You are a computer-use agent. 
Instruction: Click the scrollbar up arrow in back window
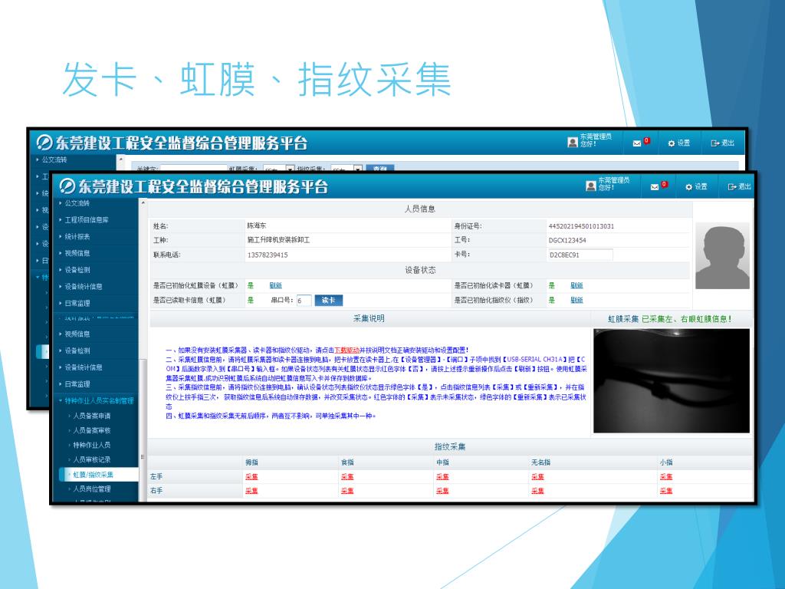[x=120, y=160]
